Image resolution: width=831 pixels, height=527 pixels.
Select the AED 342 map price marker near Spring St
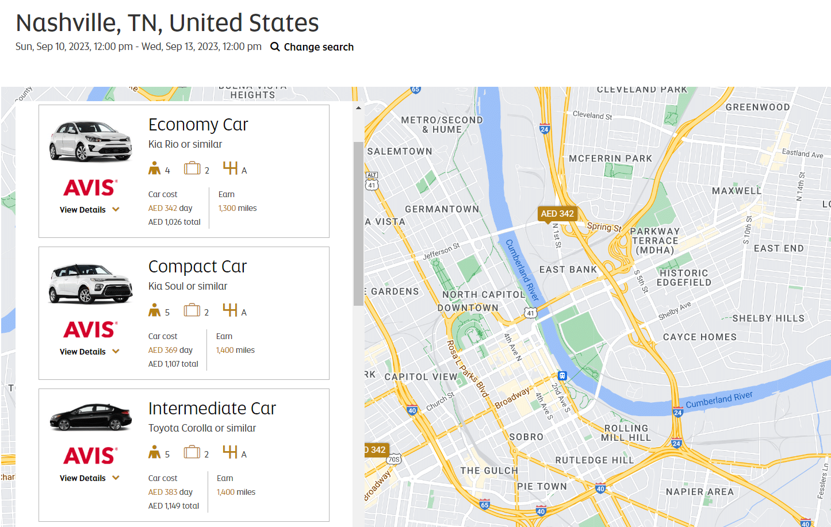point(557,214)
